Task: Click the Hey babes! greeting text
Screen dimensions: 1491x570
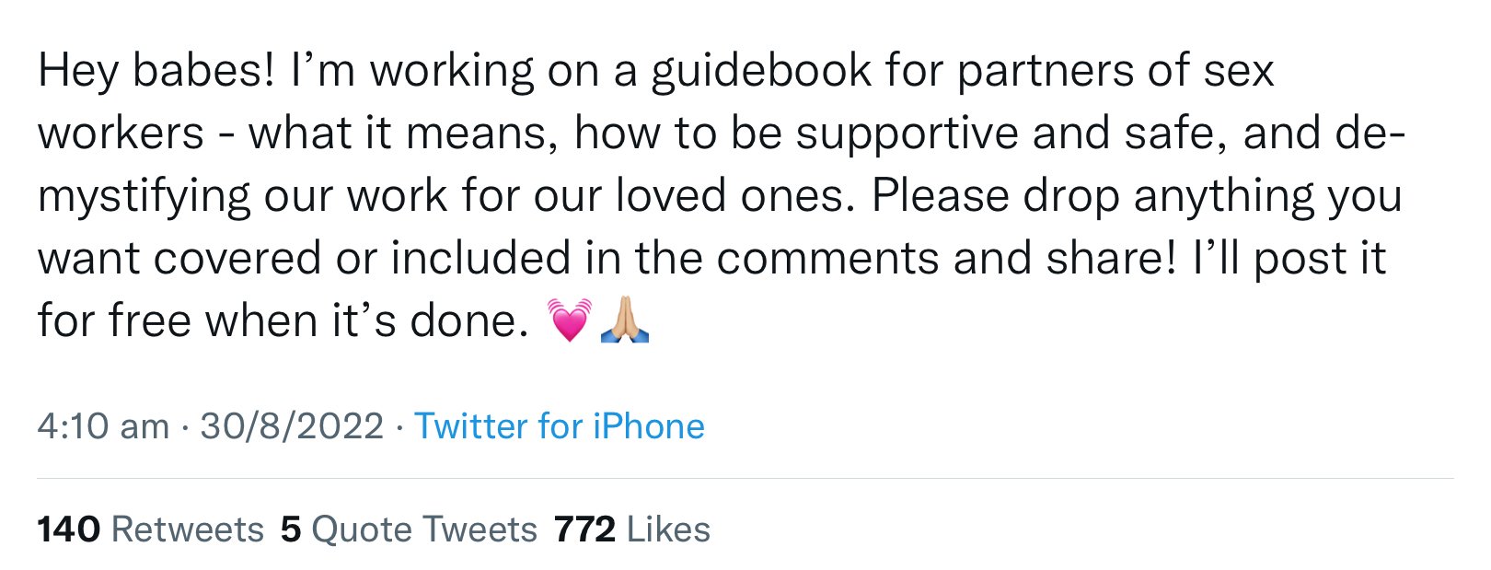Action: 156,71
